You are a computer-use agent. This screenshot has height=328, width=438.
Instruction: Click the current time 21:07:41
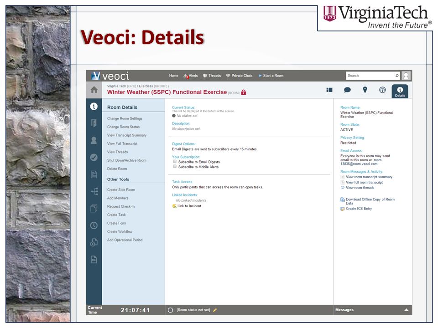coord(135,310)
